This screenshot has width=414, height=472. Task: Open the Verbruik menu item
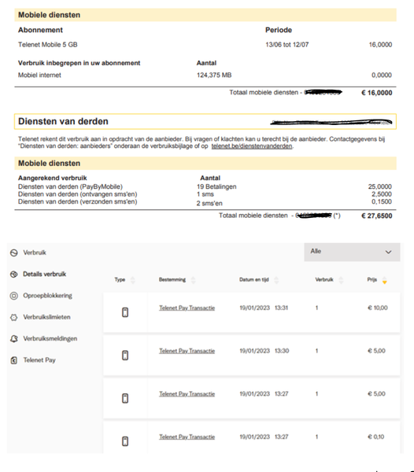click(x=35, y=253)
